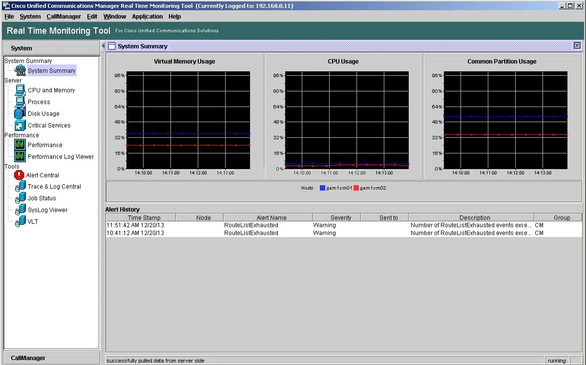Switch to the CallManager drawer button
Screen dimensions: 586x365
pyautogui.click(x=51, y=358)
